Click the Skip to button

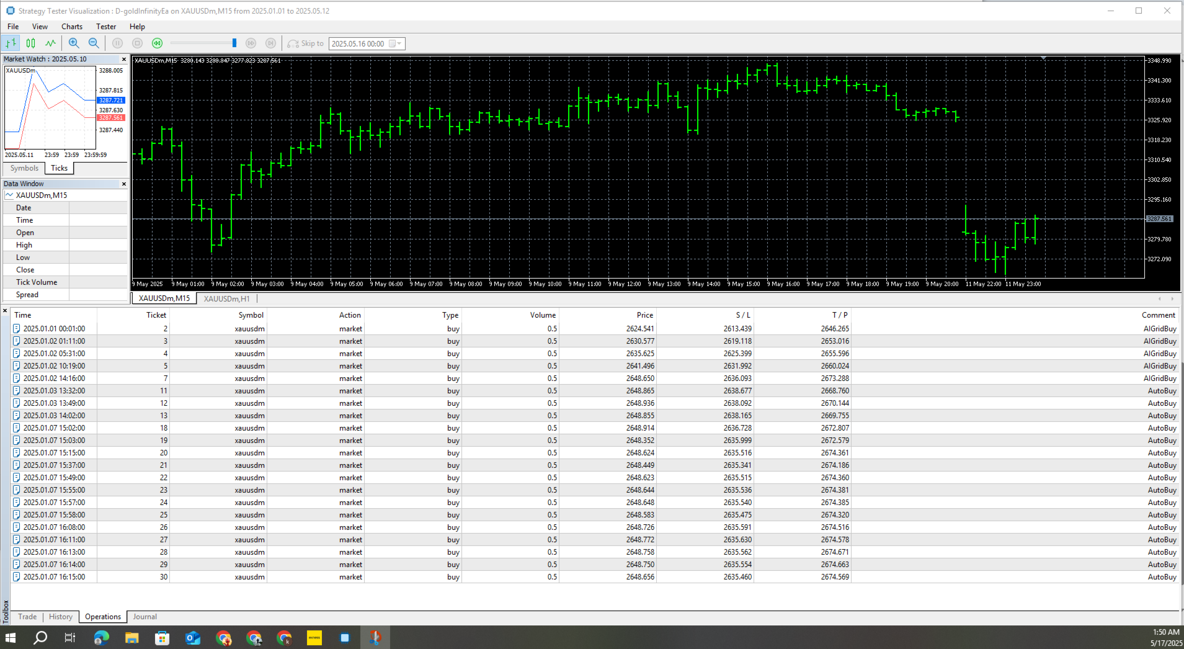(306, 43)
